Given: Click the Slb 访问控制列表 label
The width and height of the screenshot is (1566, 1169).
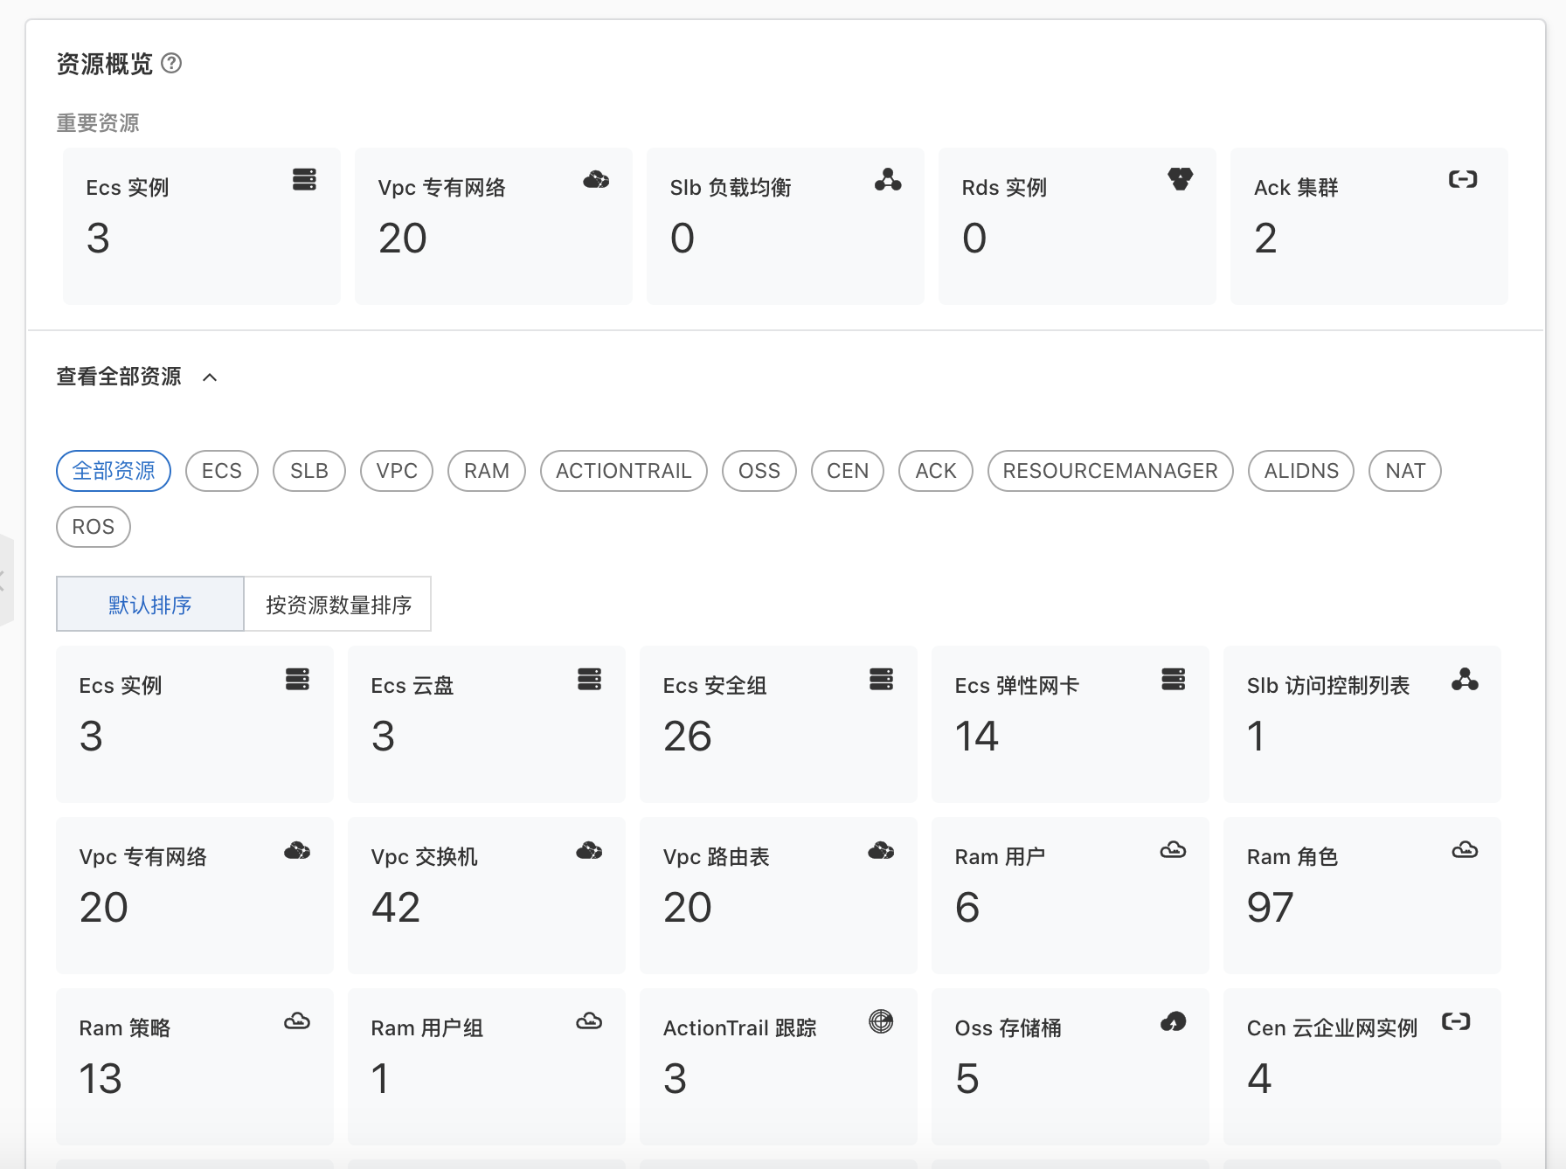Looking at the screenshot, I should pyautogui.click(x=1328, y=686).
